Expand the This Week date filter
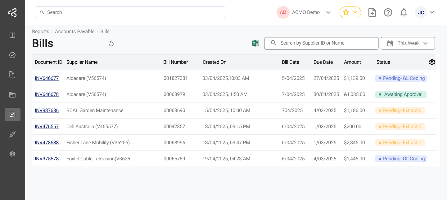This screenshot has height=200, width=447. coord(408,43)
